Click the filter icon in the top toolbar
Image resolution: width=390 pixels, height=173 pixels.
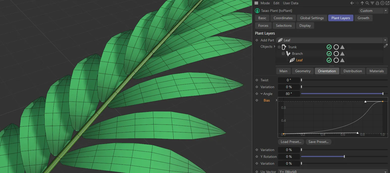(x=372, y=3)
